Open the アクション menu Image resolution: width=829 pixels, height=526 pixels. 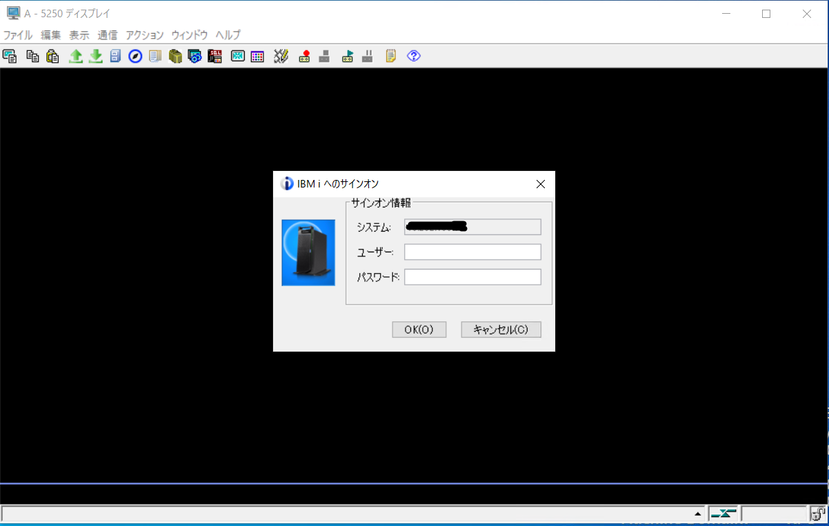(x=145, y=35)
